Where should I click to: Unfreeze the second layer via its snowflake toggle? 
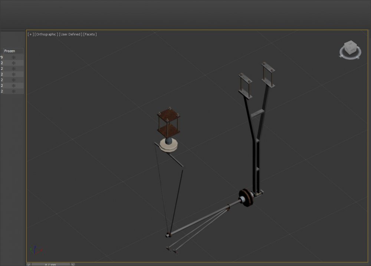pos(14,63)
